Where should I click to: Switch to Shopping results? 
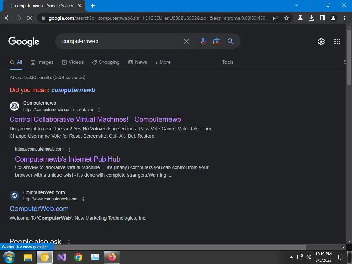pos(106,62)
